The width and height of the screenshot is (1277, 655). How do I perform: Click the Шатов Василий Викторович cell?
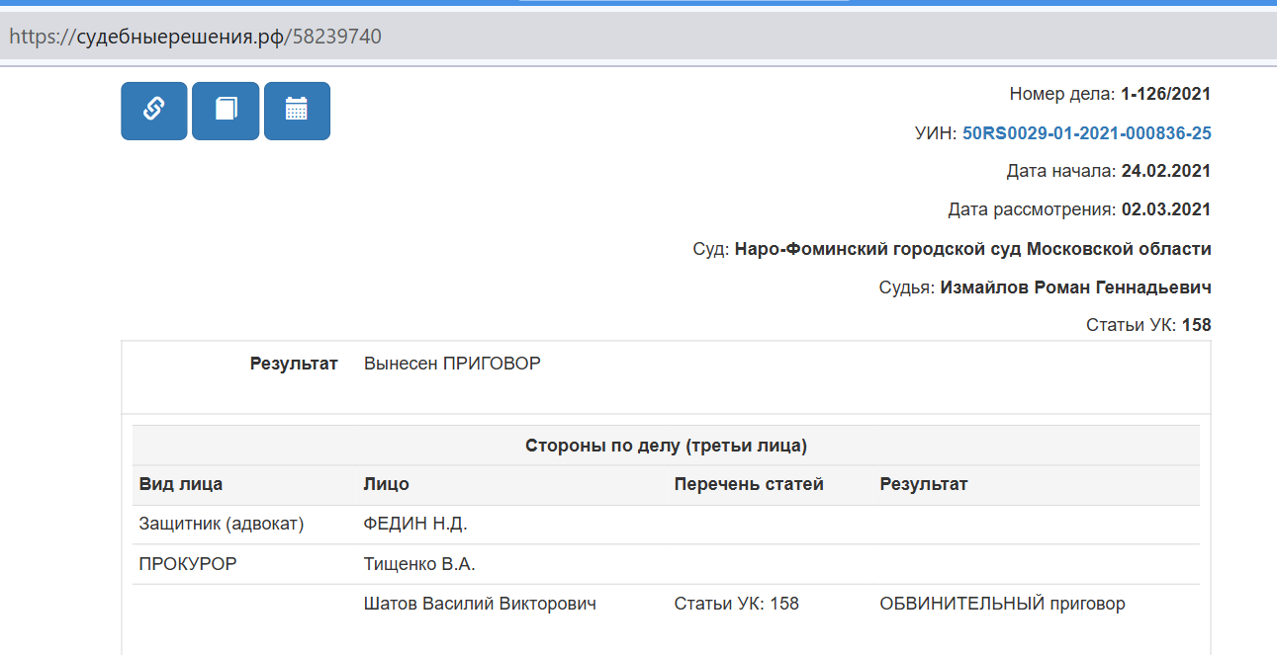(x=480, y=603)
